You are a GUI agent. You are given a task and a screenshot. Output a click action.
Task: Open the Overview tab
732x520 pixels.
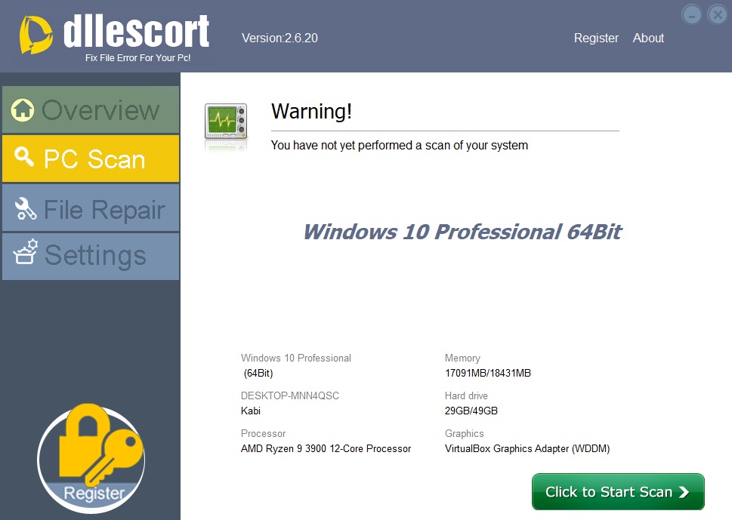[91, 110]
